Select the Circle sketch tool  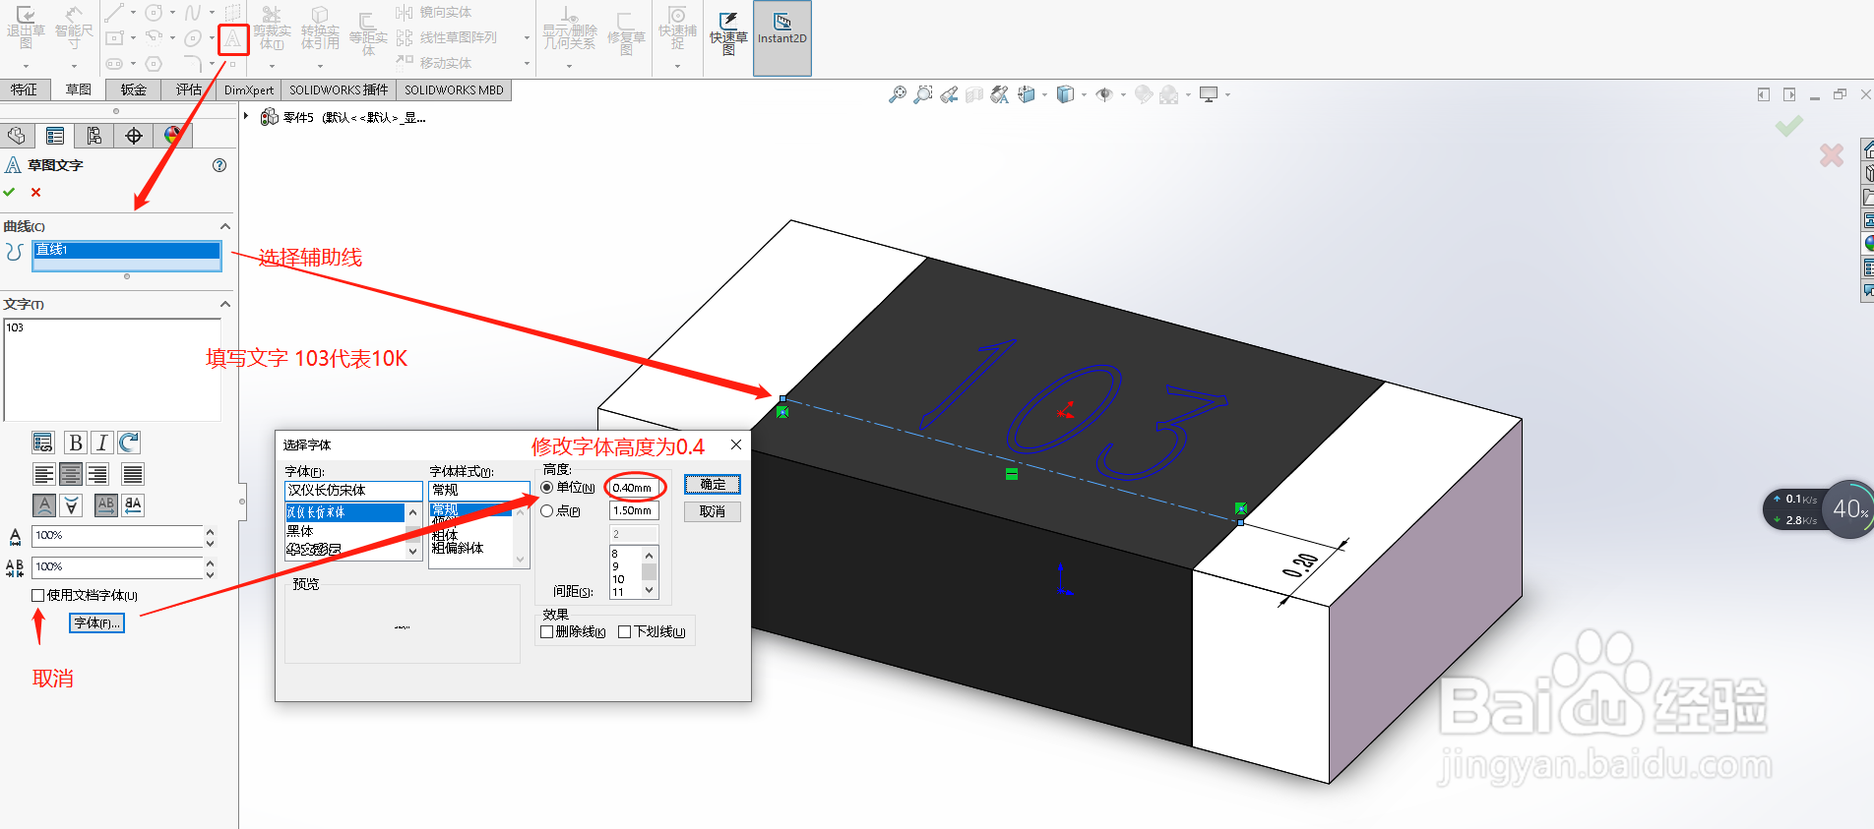point(154,13)
